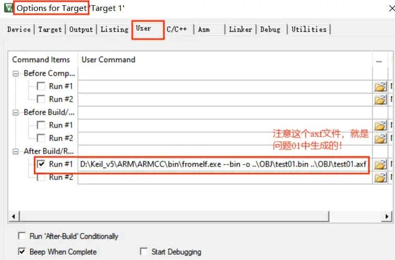
Task: Click the fromelf.exe user command field
Action: 224,165
